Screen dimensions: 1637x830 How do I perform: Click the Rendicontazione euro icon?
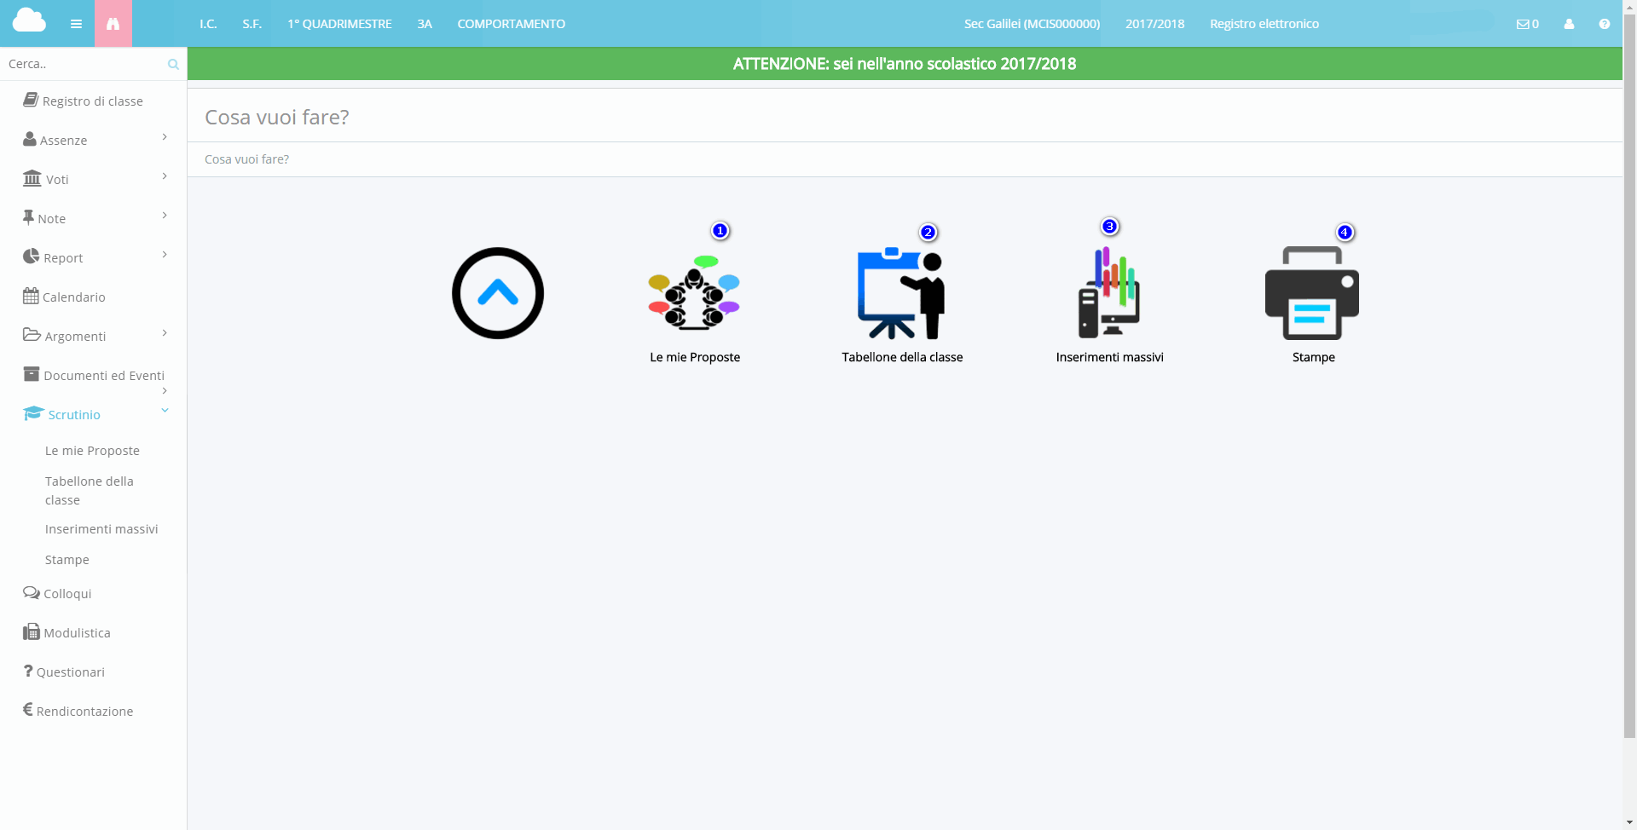pyautogui.click(x=28, y=709)
